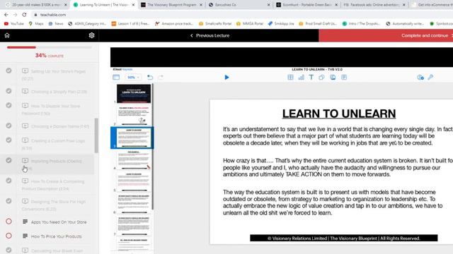
Task: Insert a table in Keynote
Action: click(290, 77)
